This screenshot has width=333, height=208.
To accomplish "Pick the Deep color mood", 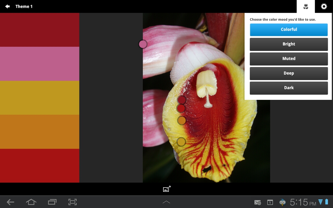I will click(289, 73).
